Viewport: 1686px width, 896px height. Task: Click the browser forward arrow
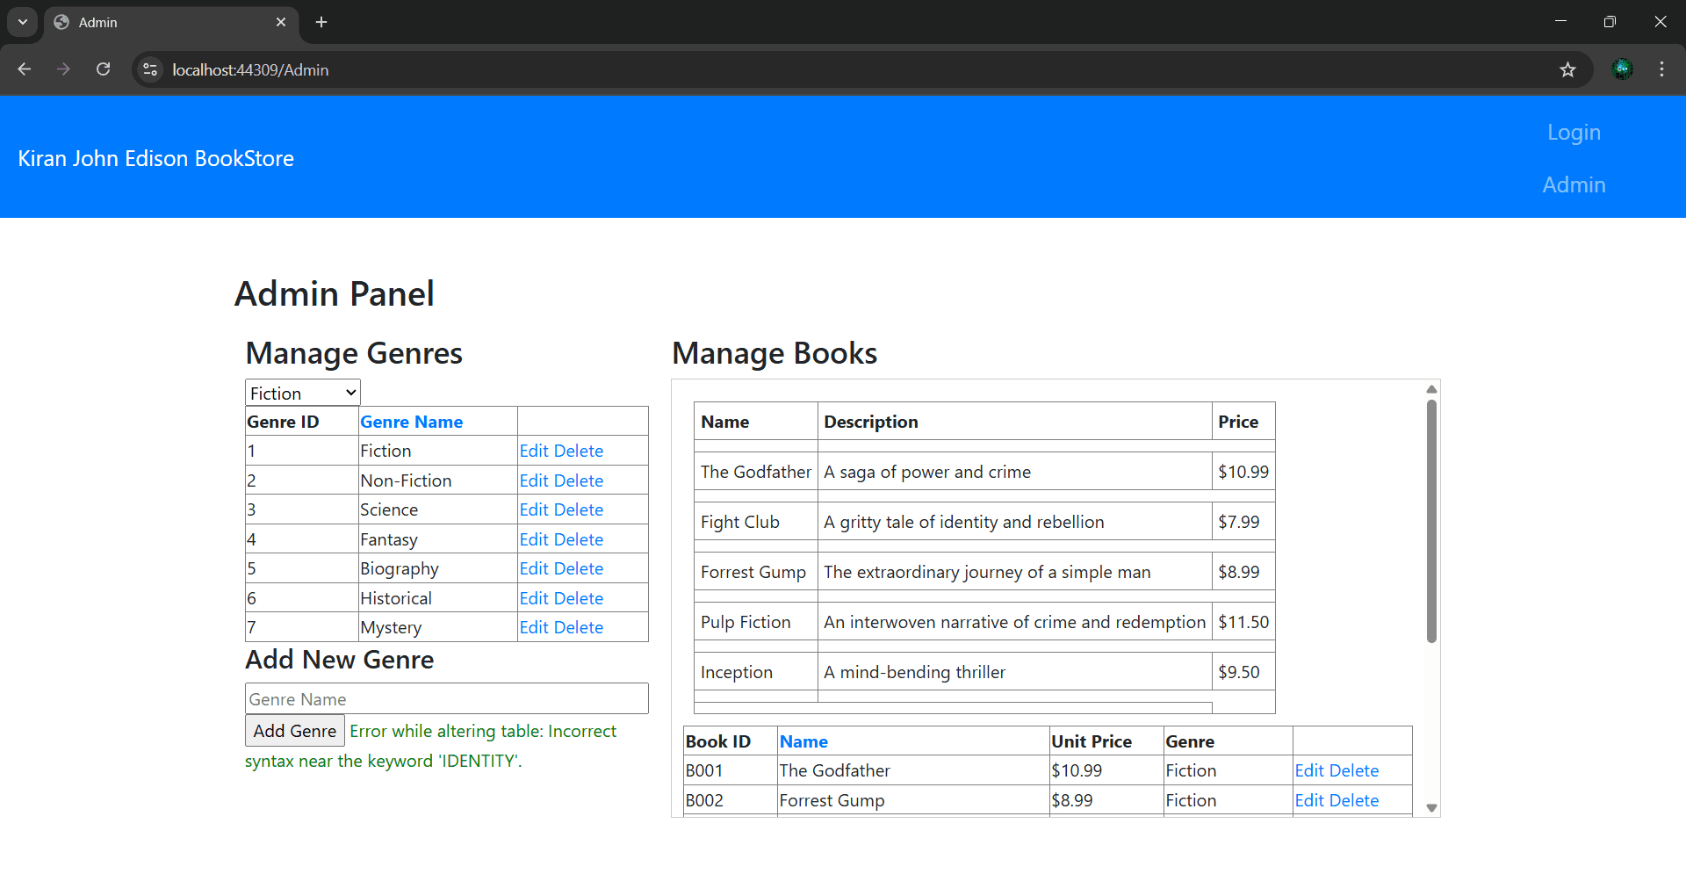pyautogui.click(x=63, y=69)
